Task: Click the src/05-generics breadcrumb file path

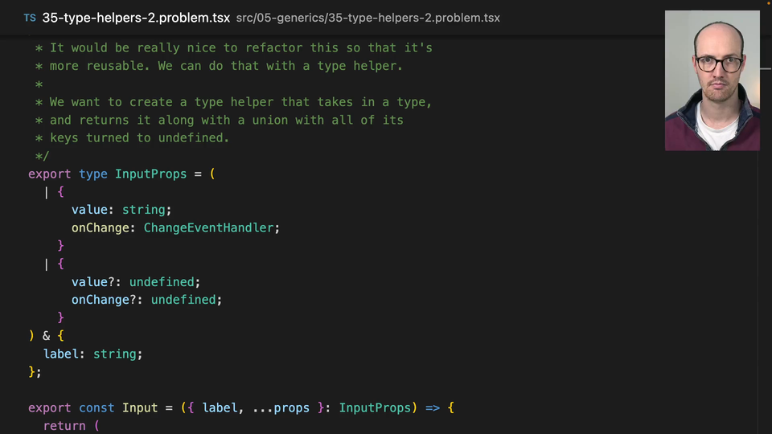Action: pos(368,18)
